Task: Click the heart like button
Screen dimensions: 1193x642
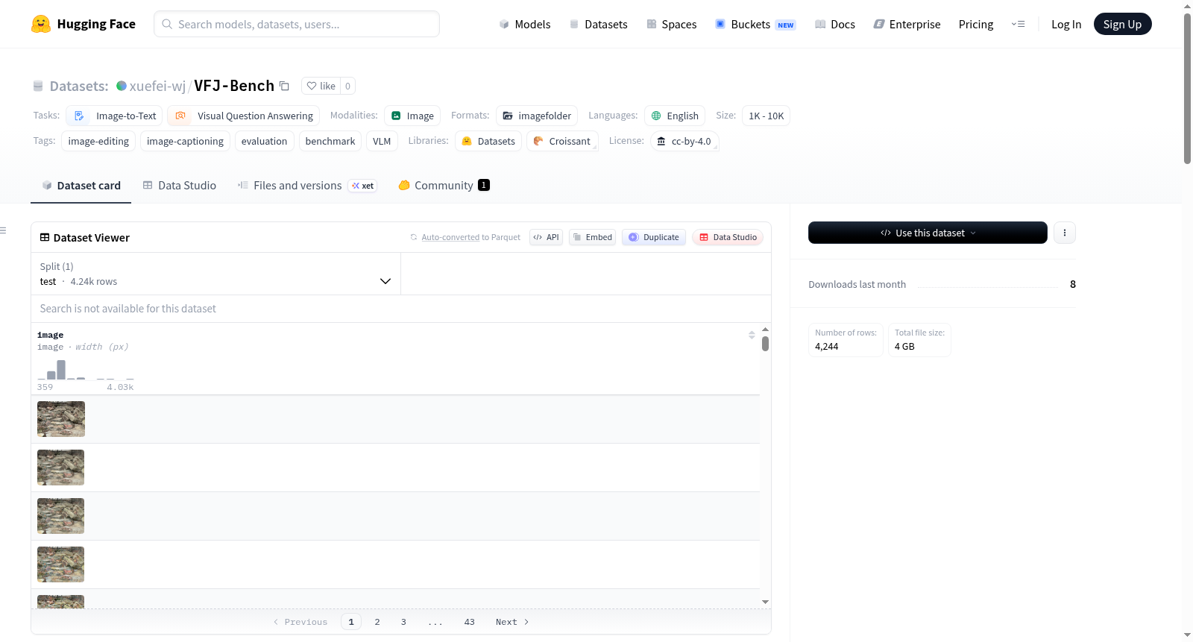Action: pyautogui.click(x=321, y=86)
